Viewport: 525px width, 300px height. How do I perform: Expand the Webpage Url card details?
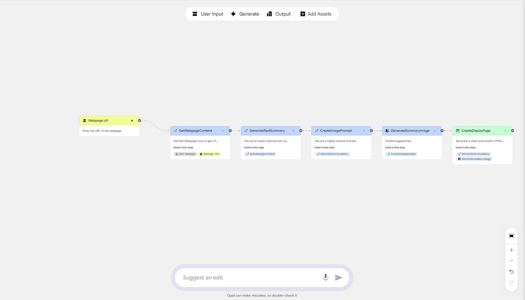[132, 120]
